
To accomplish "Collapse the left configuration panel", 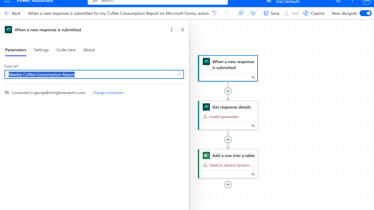I will tap(183, 30).
